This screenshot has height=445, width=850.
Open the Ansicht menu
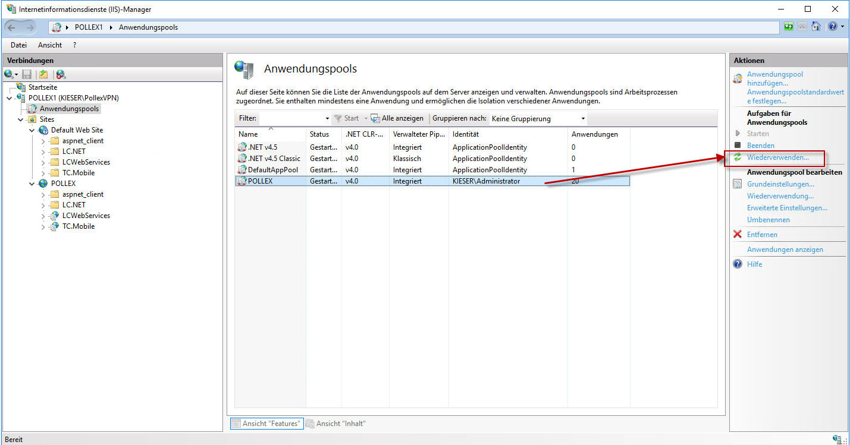point(50,45)
